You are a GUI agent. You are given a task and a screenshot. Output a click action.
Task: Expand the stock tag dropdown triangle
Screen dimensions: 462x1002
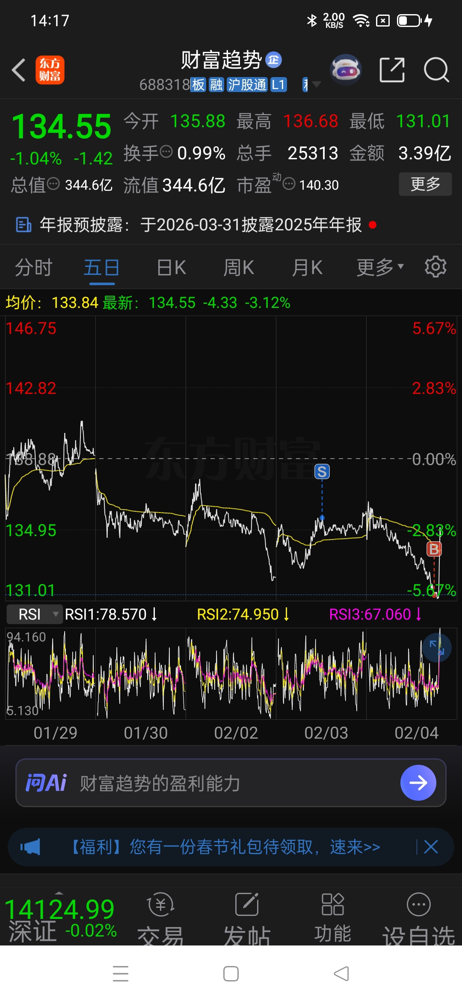(x=317, y=84)
